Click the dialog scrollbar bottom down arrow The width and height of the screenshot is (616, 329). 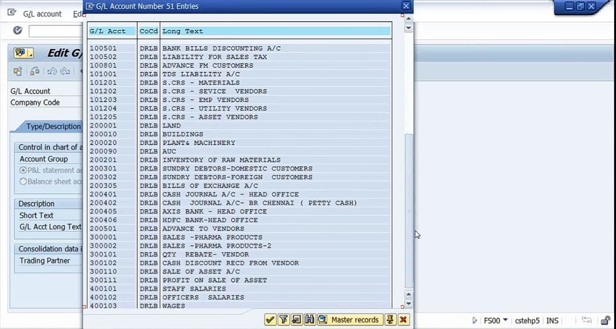pyautogui.click(x=408, y=303)
